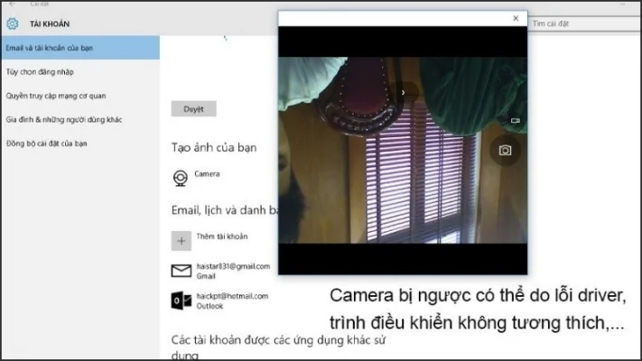Open the Camera app webcam icon
The height and width of the screenshot is (361, 642).
tap(181, 178)
